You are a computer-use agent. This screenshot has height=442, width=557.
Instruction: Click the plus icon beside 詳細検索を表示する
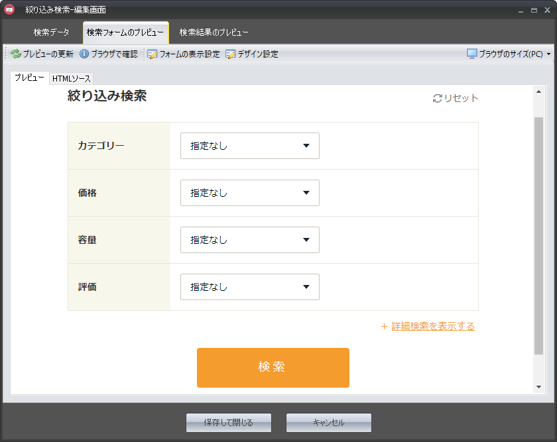click(384, 327)
